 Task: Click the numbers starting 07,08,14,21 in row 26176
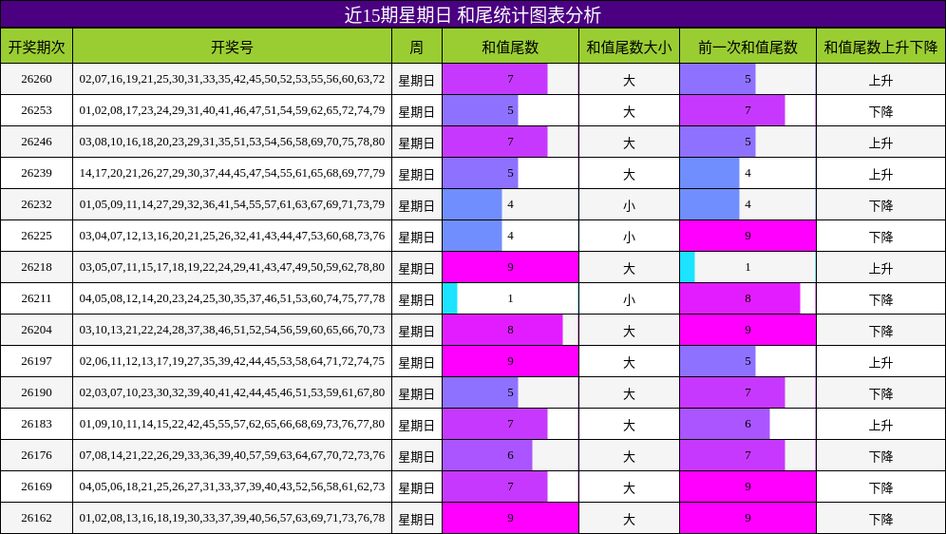pos(233,455)
